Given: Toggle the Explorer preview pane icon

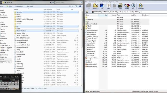Looking at the screenshot, I should click(x=76, y=6).
